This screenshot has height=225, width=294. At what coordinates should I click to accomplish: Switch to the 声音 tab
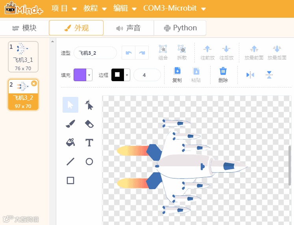[x=128, y=28]
